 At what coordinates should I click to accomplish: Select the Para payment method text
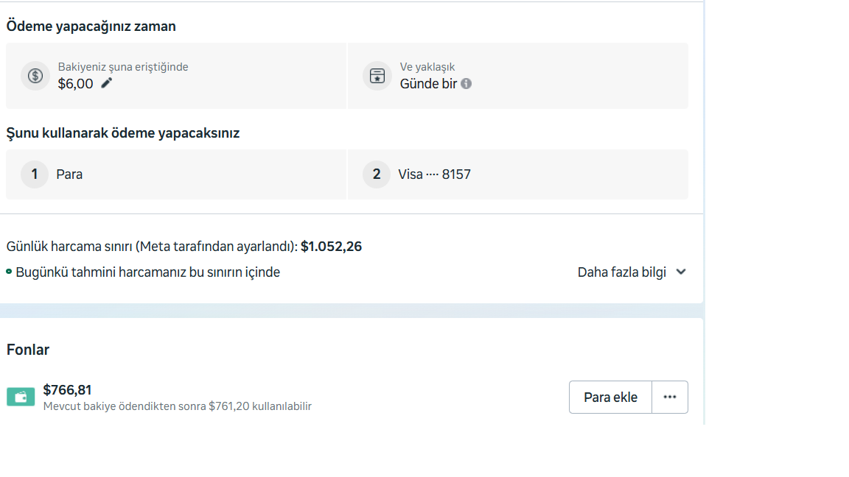[x=69, y=174]
